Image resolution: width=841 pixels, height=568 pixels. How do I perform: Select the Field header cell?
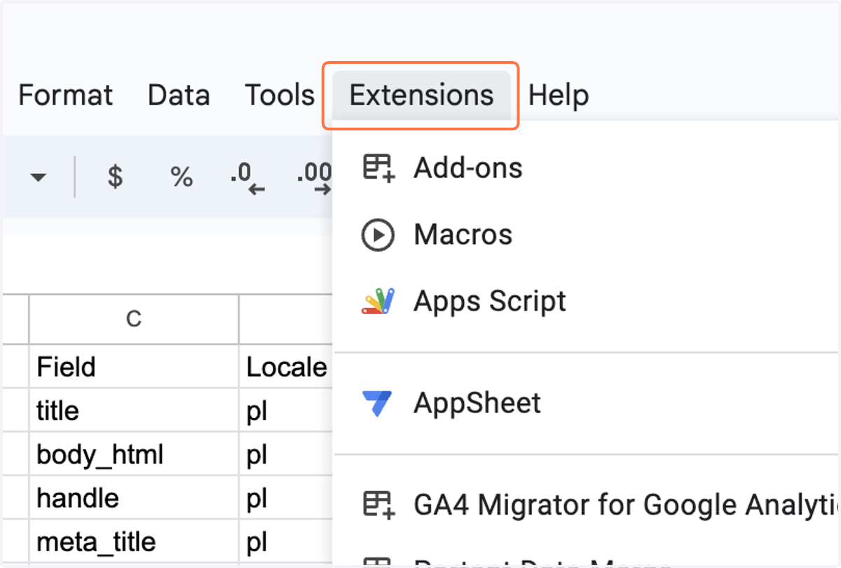coord(134,366)
